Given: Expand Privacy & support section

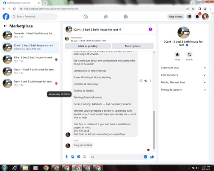Looking at the screenshot, I should click(x=183, y=90).
